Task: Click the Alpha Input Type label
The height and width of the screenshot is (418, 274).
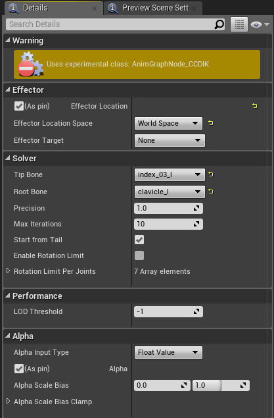Action: pyautogui.click(x=41, y=352)
